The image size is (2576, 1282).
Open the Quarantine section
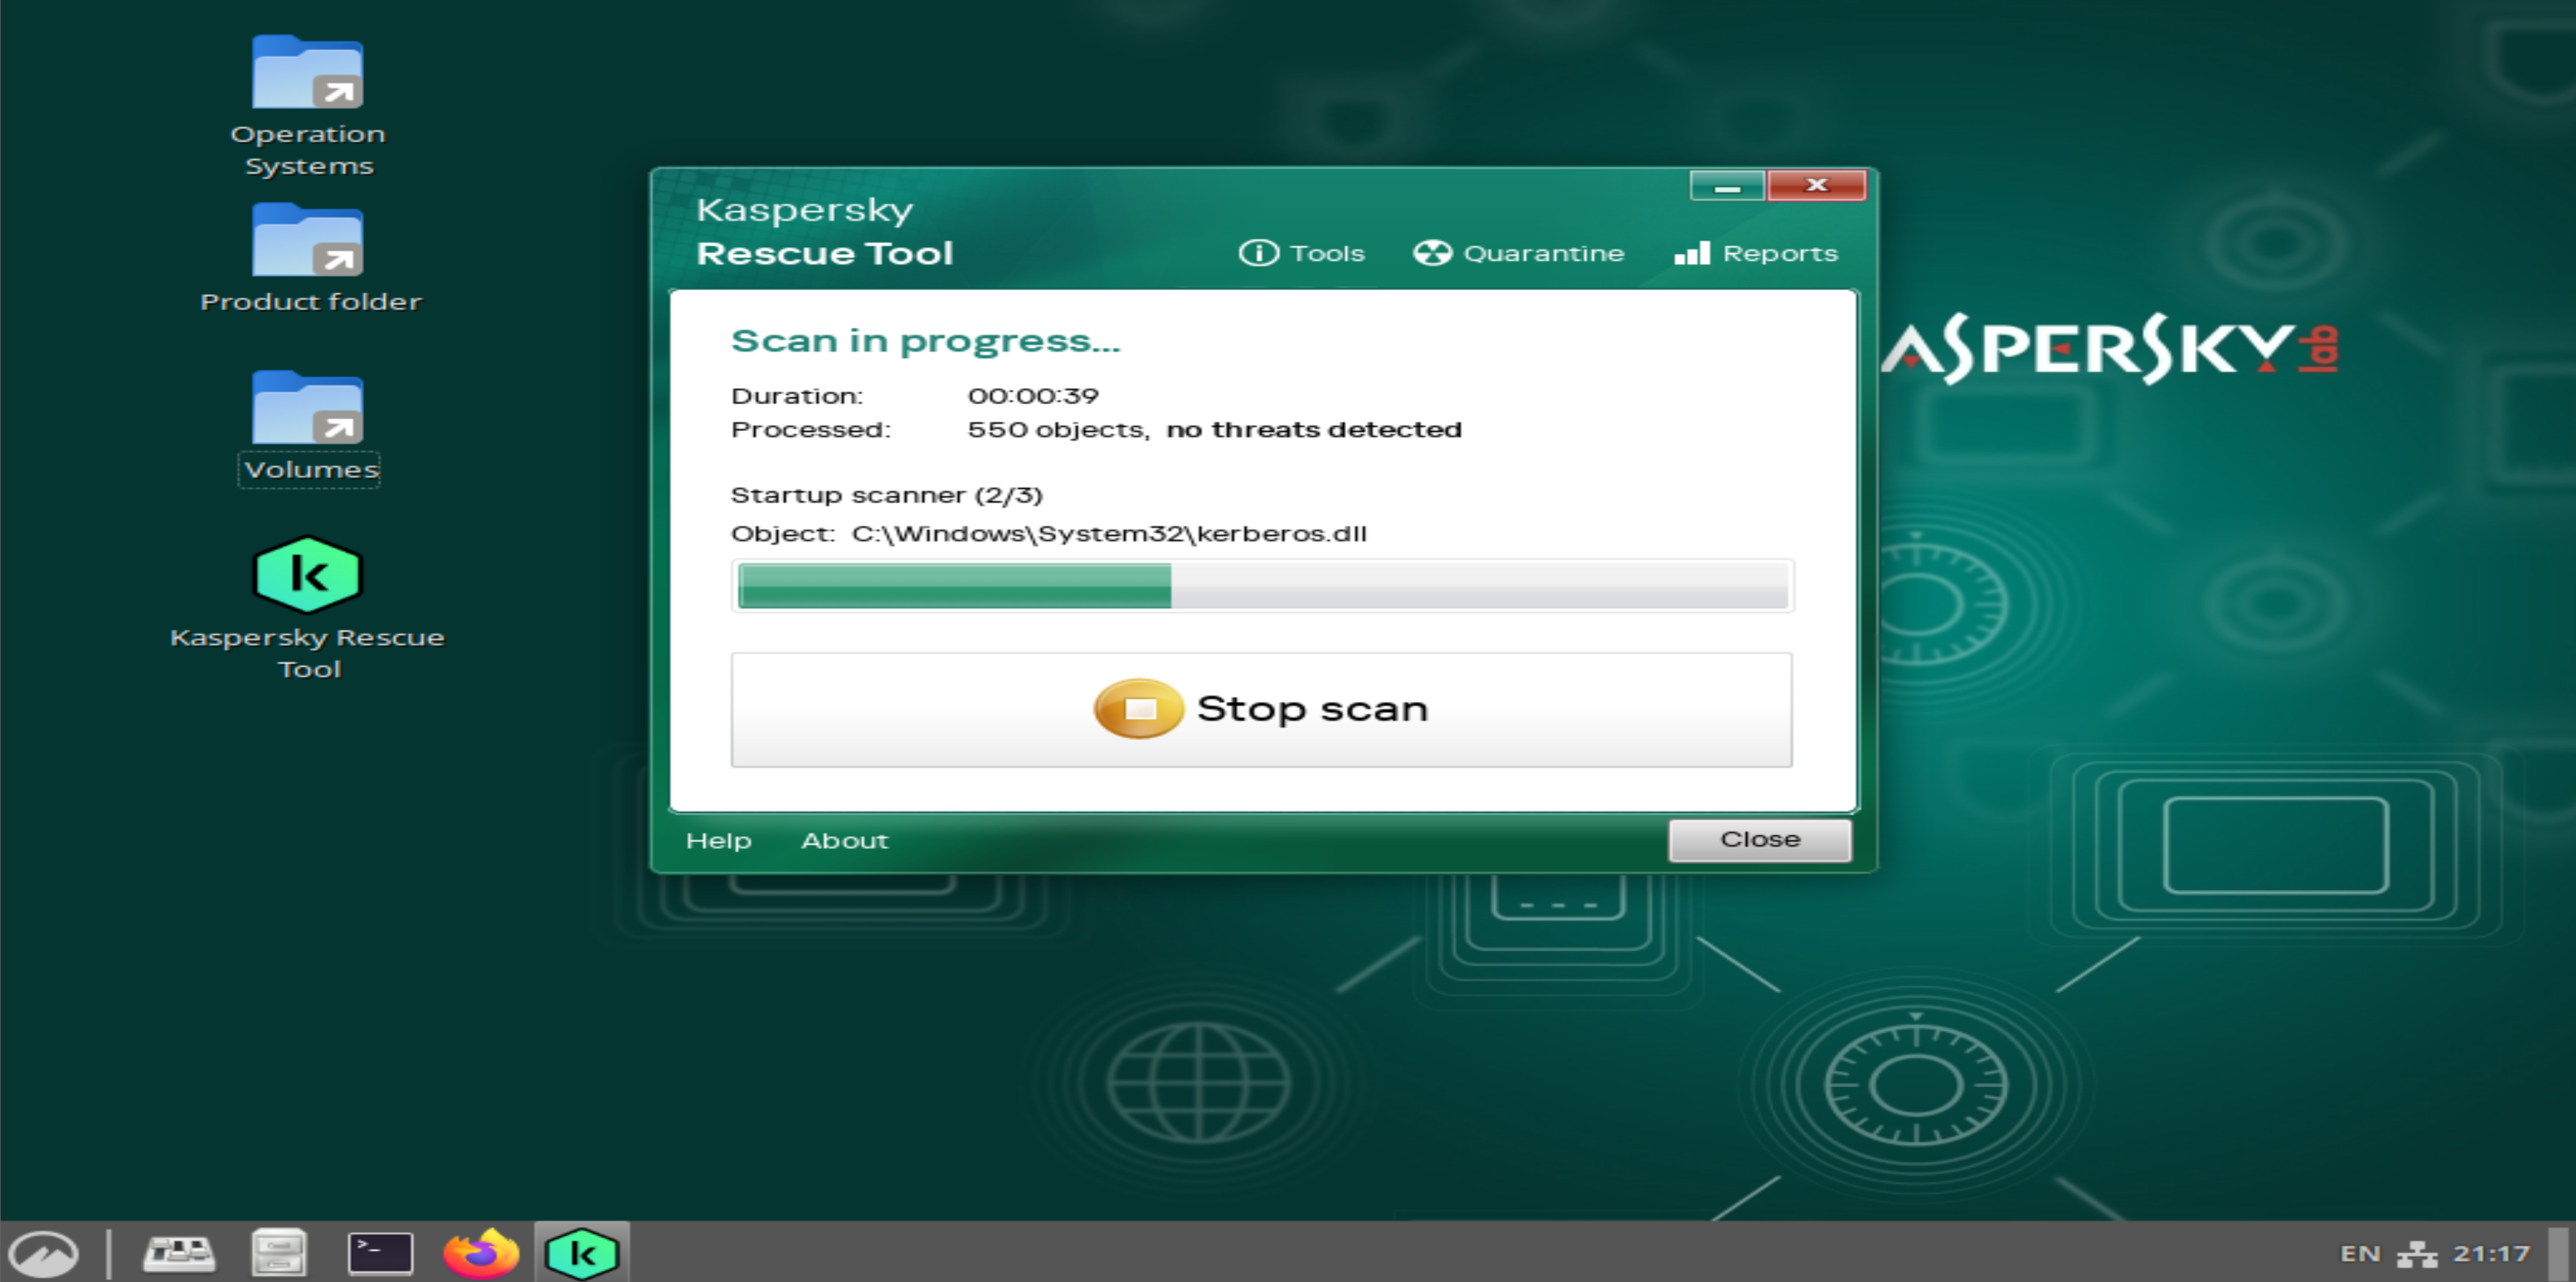pyautogui.click(x=1518, y=253)
